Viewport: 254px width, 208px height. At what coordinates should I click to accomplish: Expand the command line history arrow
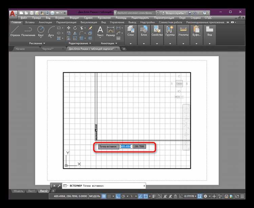pyautogui.click(x=144, y=186)
